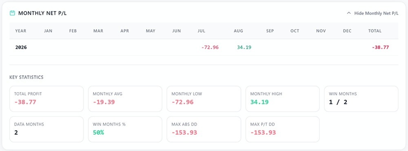Click the August value 34.19
The image size is (408, 151).
tap(244, 47)
